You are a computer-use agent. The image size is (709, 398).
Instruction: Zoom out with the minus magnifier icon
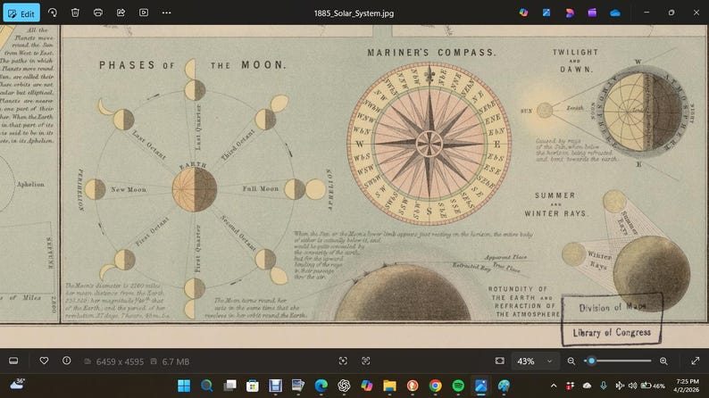571,361
